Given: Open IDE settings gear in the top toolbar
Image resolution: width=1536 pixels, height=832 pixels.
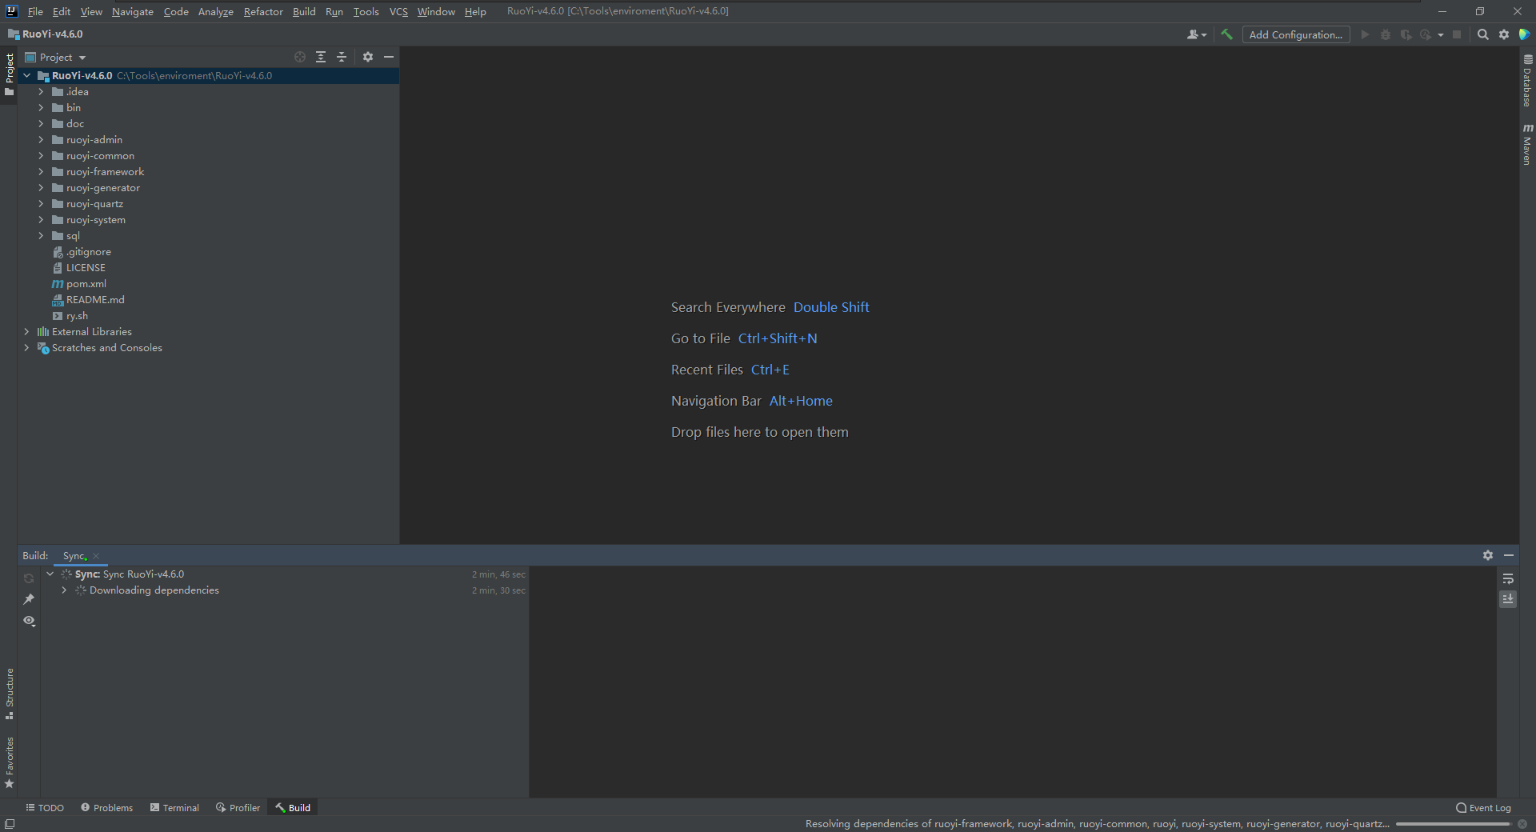Looking at the screenshot, I should click(1504, 34).
